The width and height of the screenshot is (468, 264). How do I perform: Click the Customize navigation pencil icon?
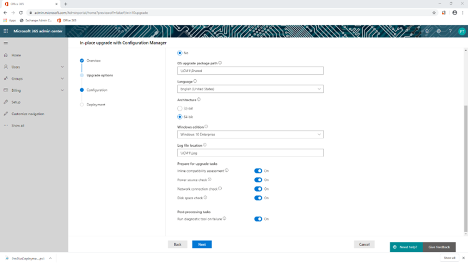[x=6, y=114]
